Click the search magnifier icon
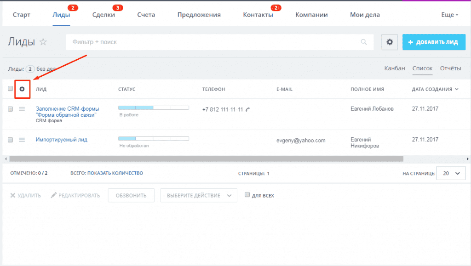 coord(364,42)
